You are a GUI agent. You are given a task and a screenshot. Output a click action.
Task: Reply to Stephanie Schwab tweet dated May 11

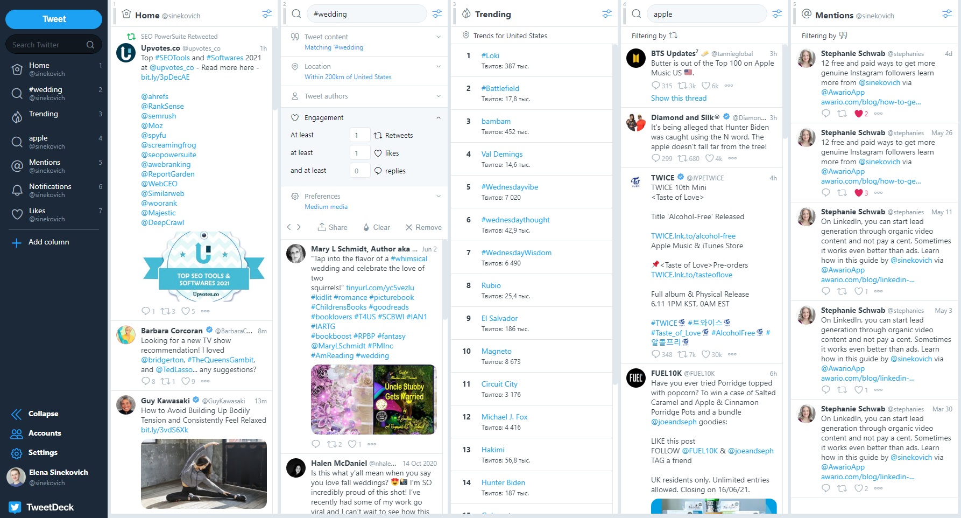pos(826,291)
